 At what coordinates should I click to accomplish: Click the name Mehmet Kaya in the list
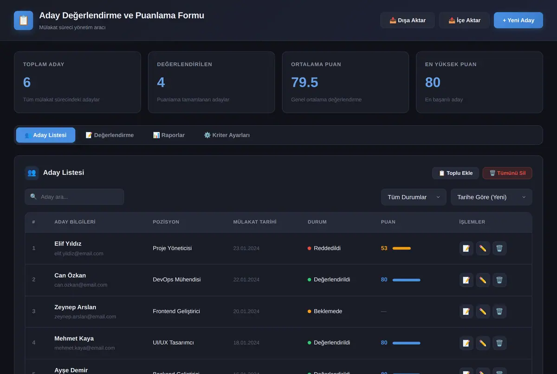click(74, 338)
